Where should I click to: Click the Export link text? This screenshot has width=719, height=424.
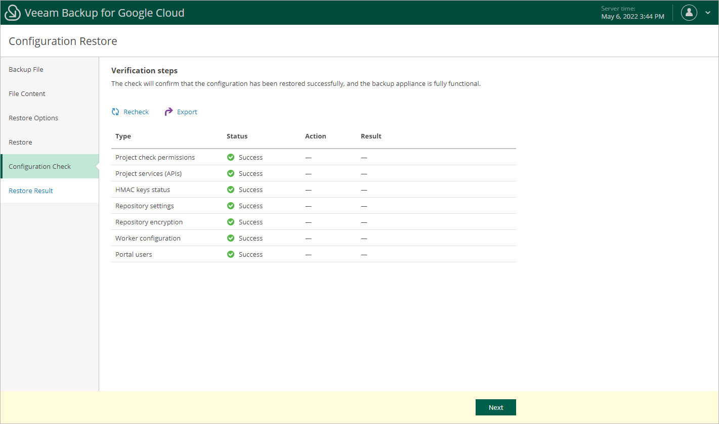coord(187,112)
